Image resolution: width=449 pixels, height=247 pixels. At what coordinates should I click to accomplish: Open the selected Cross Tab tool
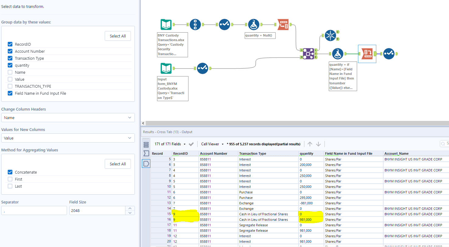click(x=367, y=53)
